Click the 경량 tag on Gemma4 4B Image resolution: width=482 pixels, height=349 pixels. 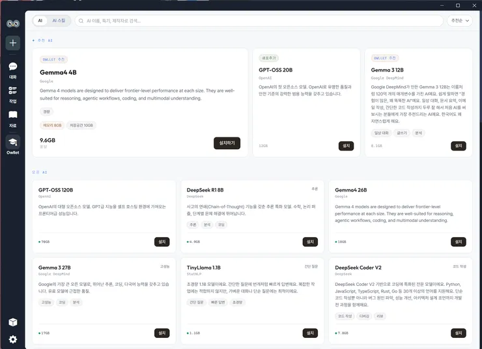(46, 111)
